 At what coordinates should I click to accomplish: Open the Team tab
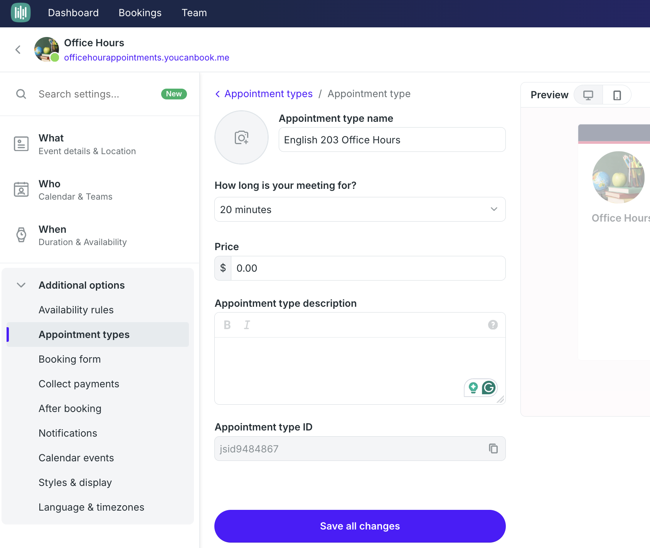(194, 13)
